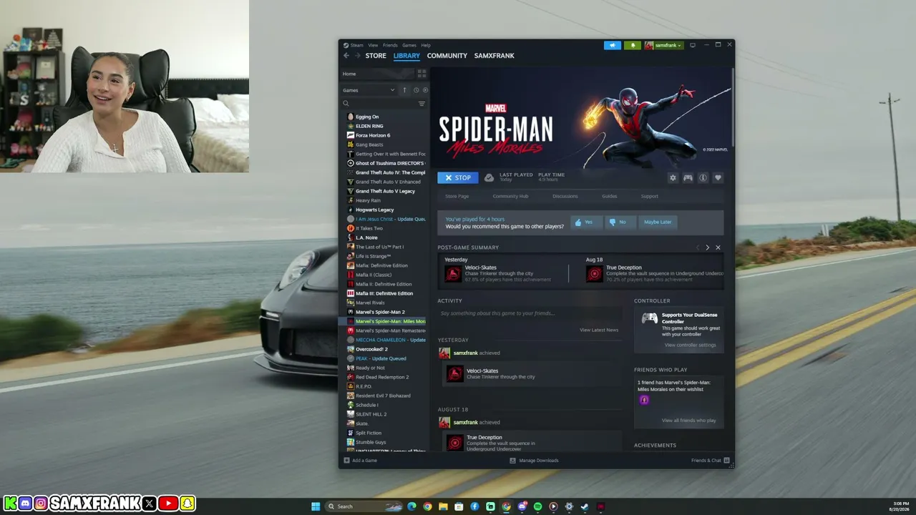Open the SAMXFRANK profile tab
Screen dimensions: 916x515
494,56
